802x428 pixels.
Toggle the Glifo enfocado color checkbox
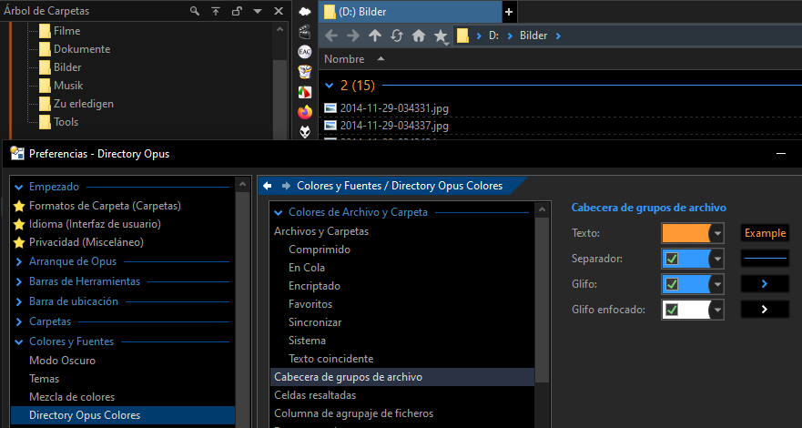click(672, 310)
